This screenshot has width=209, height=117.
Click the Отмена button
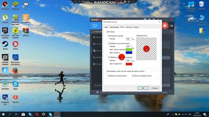click(154, 88)
